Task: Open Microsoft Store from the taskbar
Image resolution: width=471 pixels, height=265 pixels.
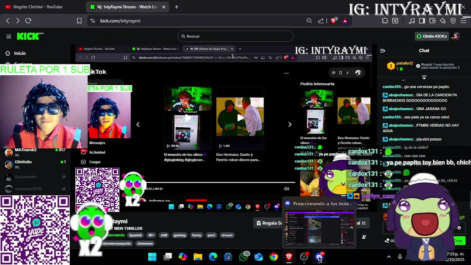Action: (228, 257)
